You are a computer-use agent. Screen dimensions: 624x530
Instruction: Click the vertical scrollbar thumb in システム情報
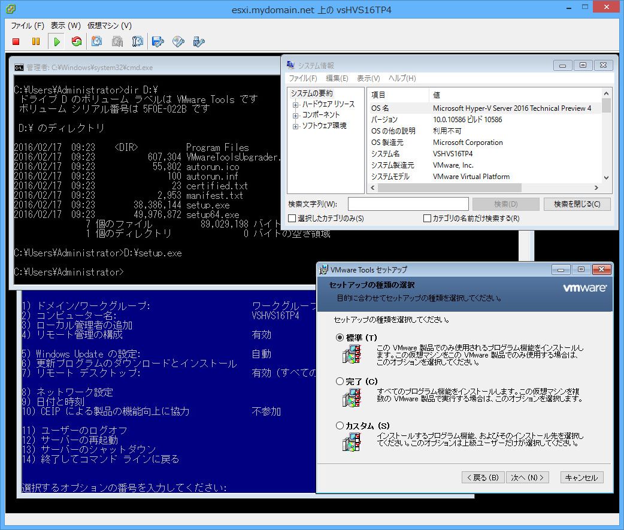606,106
